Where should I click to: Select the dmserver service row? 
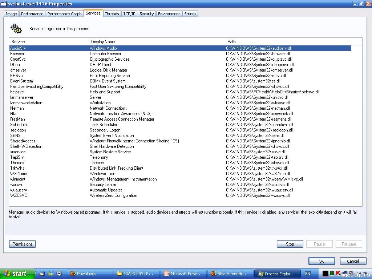(180, 70)
